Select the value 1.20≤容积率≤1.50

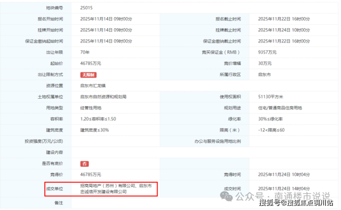98,119
